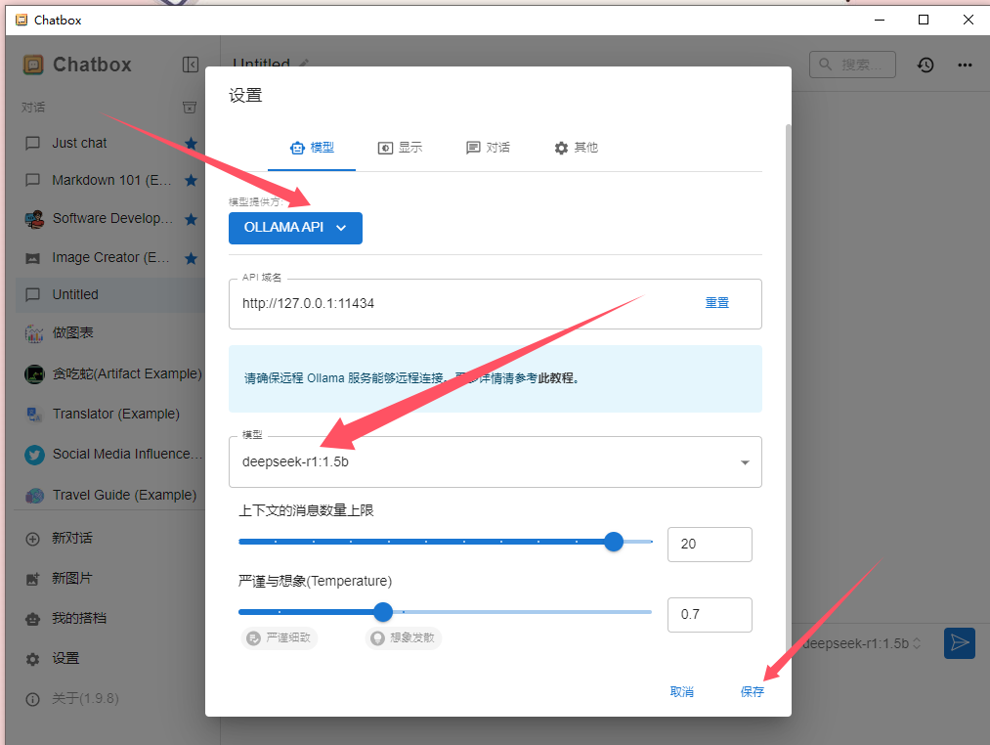Viewport: 990px width, 745px height.
Task: Switch to the 对话 settings tab
Action: click(x=488, y=148)
